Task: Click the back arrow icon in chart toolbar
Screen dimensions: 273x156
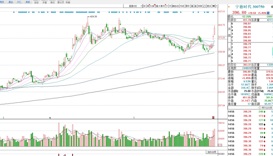Action: coord(213,6)
